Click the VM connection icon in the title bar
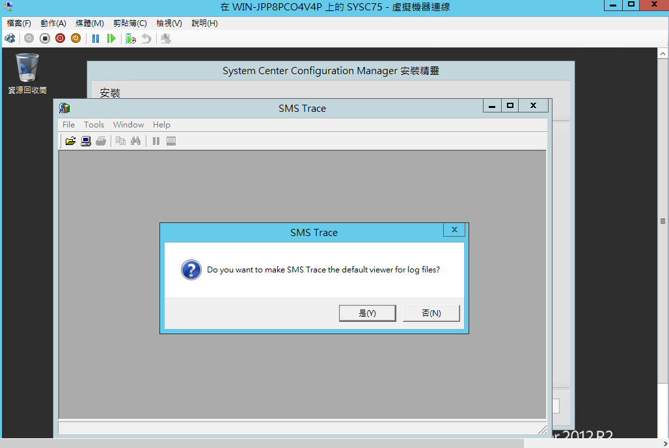This screenshot has height=448, width=669. click(8, 7)
